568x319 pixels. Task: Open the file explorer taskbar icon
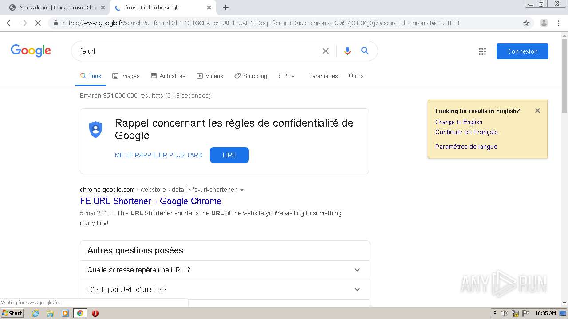pos(50,313)
